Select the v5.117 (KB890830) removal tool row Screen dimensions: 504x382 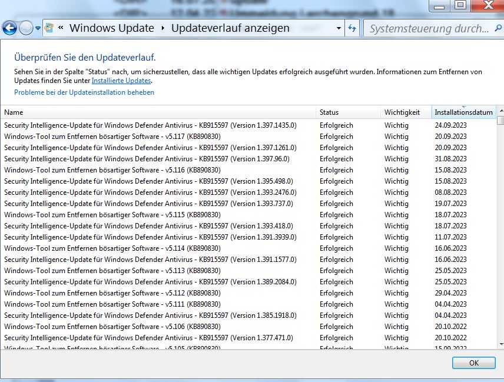[x=248, y=137]
